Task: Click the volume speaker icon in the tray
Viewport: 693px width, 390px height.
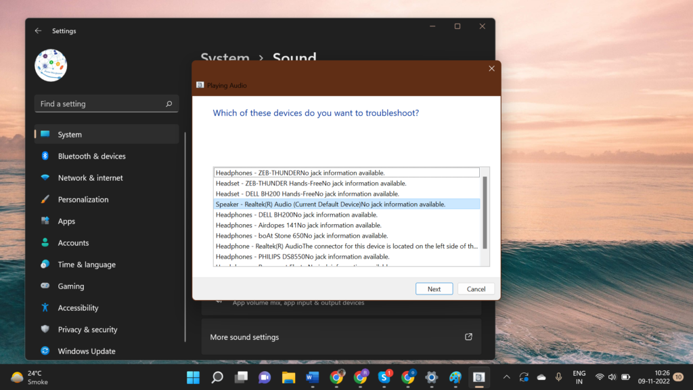Action: click(x=612, y=377)
